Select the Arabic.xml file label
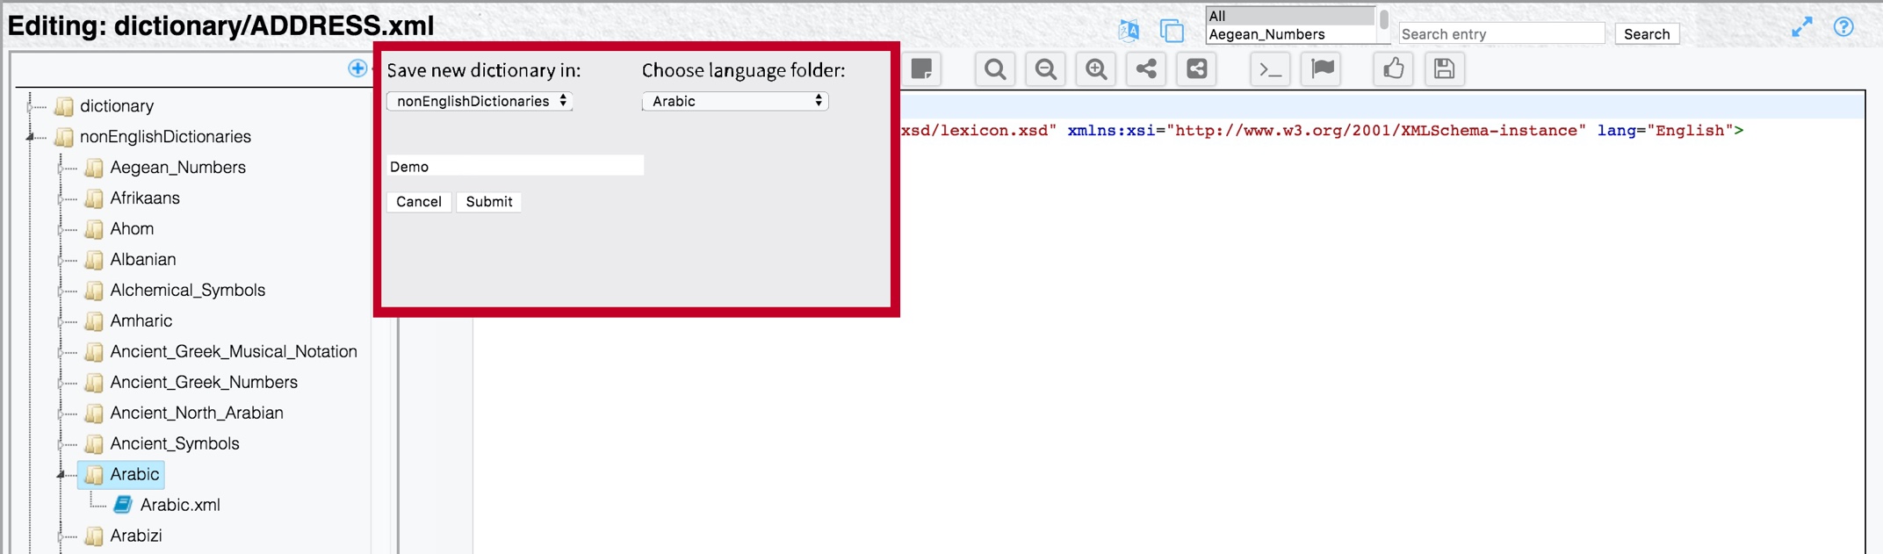 pyautogui.click(x=180, y=505)
